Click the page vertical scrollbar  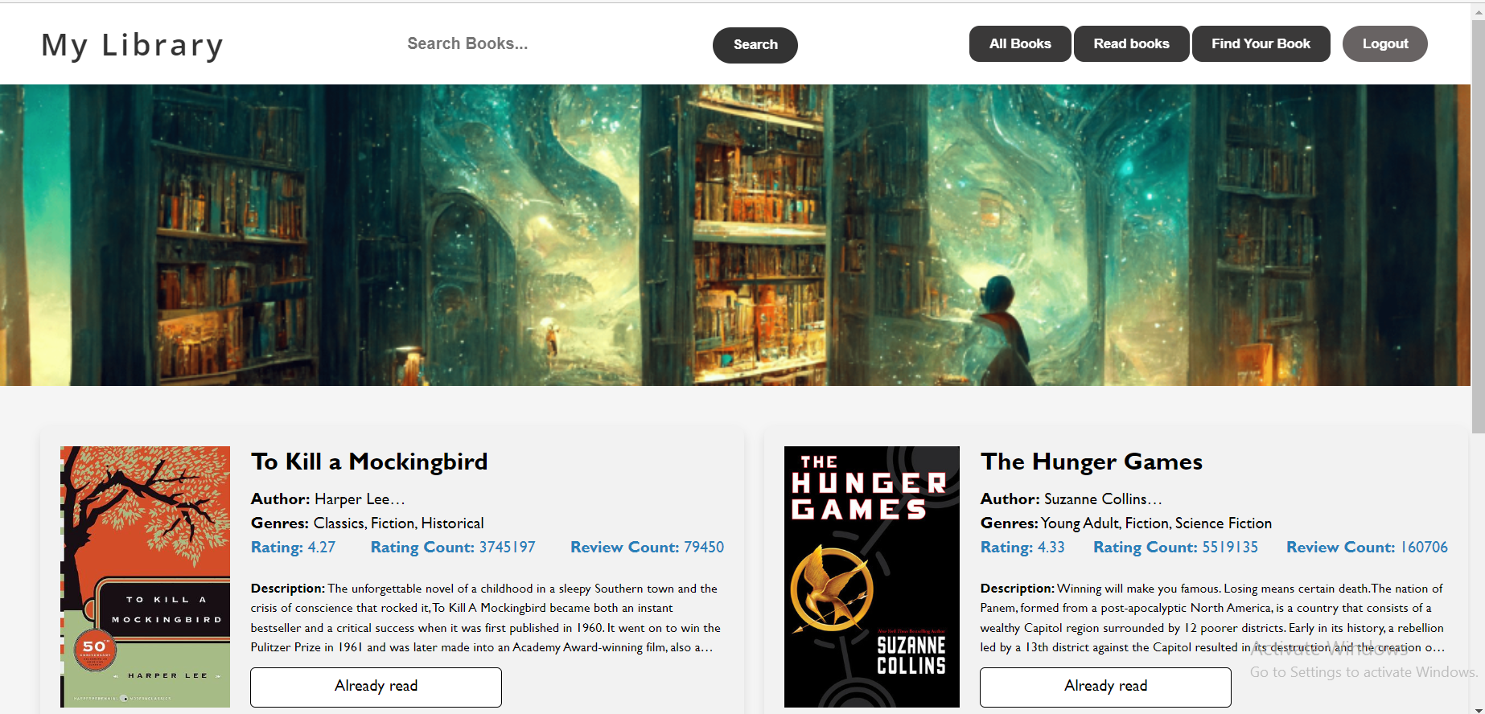[1478, 357]
